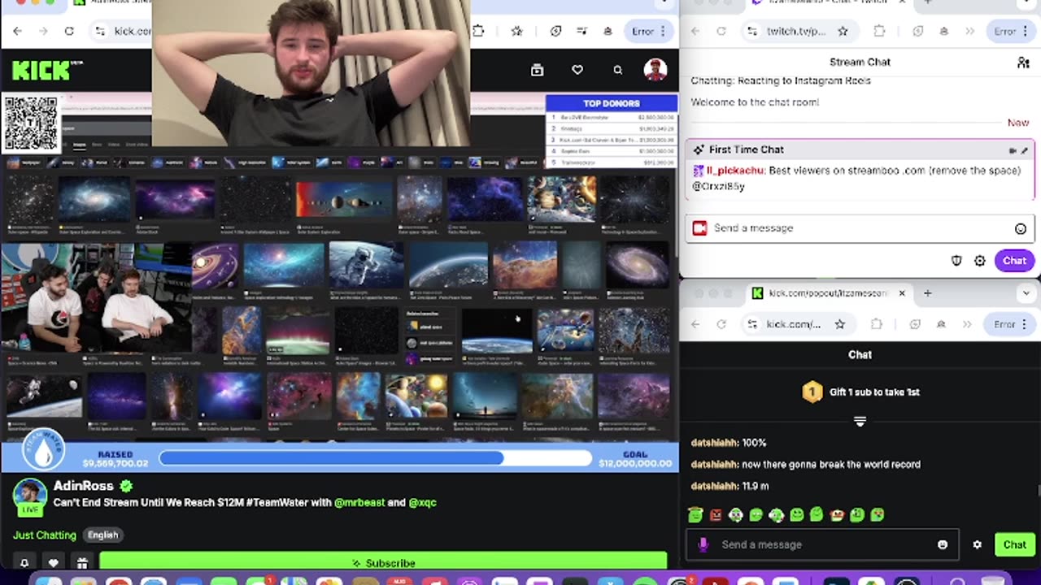Reload the Kick popout chat window

(721, 324)
